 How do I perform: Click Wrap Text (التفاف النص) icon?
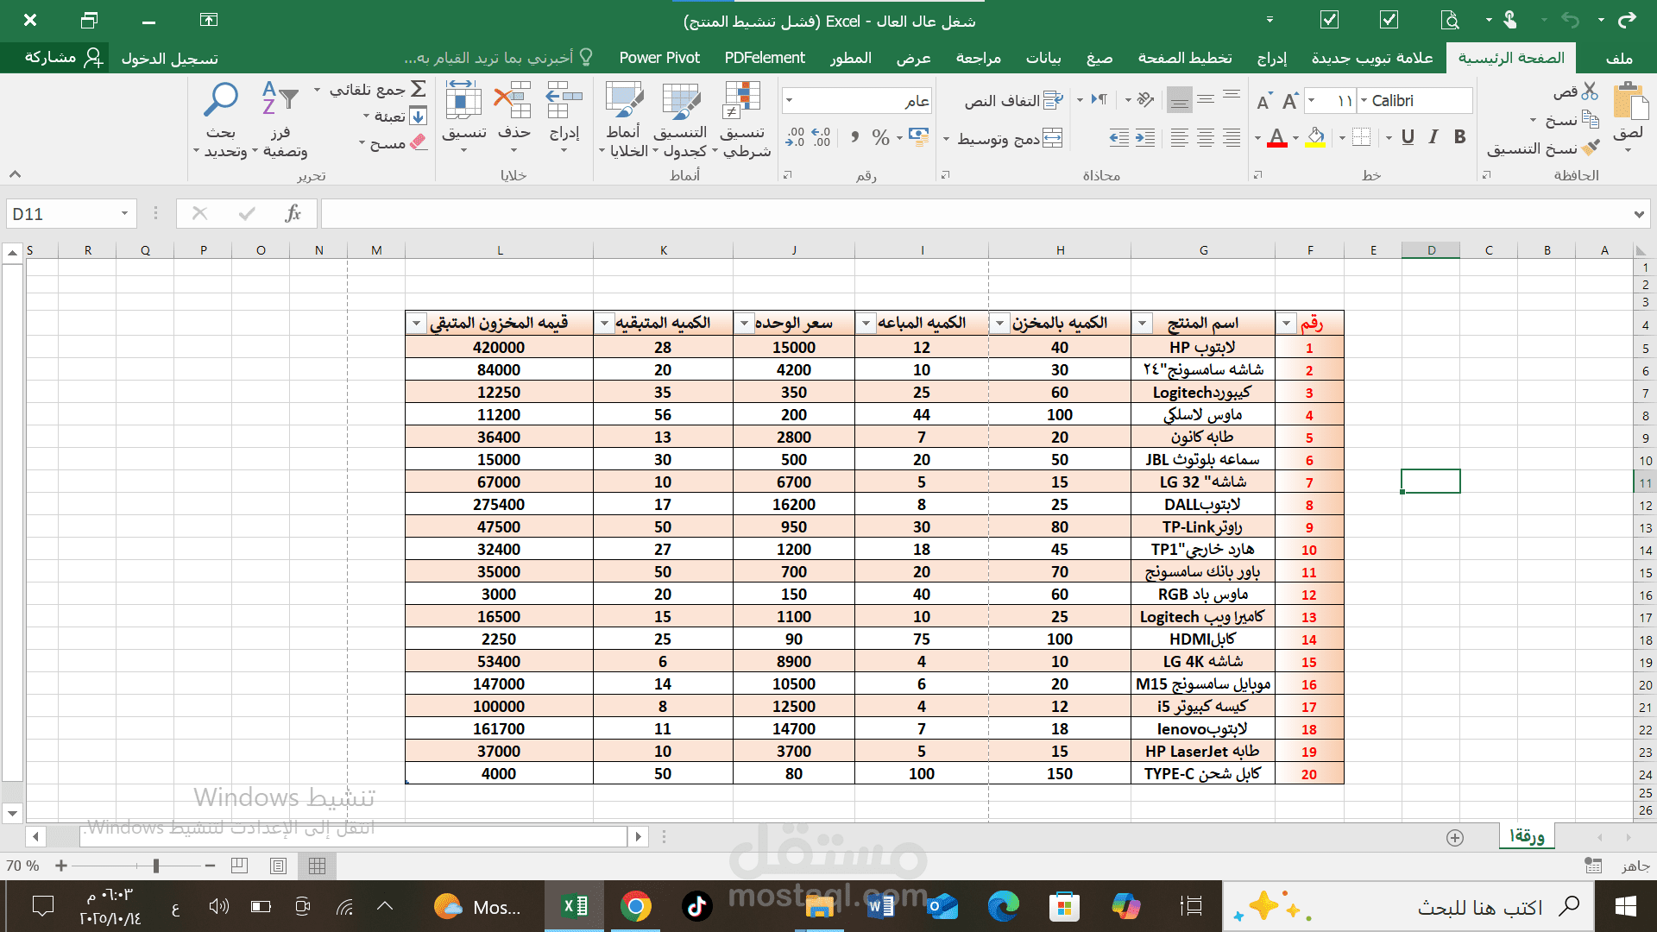tap(1053, 100)
